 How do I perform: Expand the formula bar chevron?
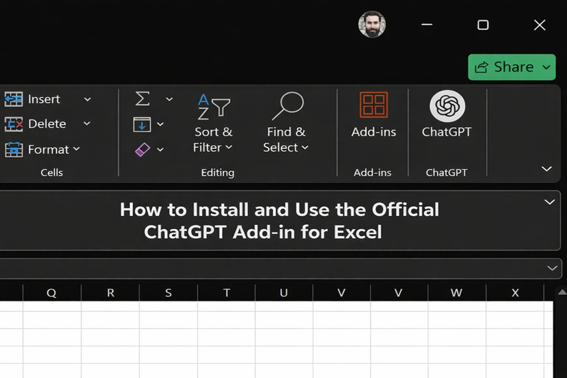coord(552,268)
